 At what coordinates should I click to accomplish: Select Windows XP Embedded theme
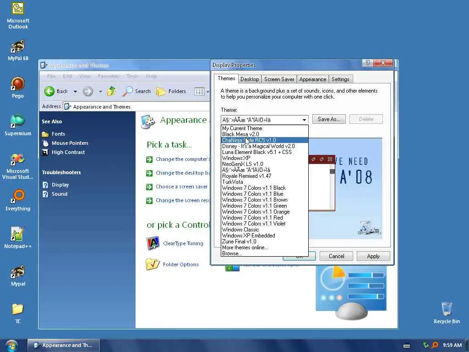(x=264, y=236)
